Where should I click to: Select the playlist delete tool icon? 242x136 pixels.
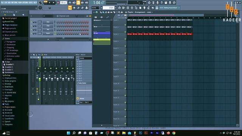tap(106, 12)
